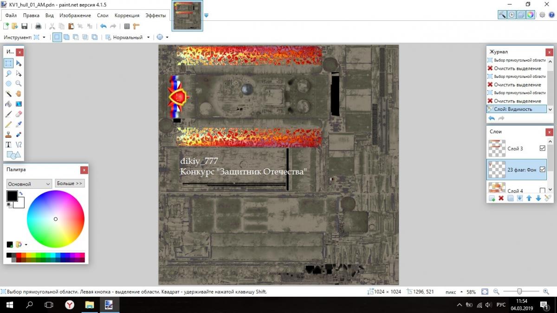557x313 pixels.
Task: Paste from clipboard toolbar icon
Action: [71, 26]
